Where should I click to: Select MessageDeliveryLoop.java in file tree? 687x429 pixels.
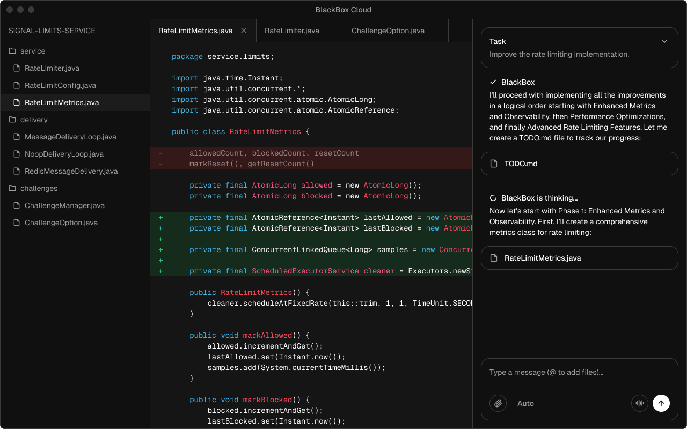(x=70, y=137)
